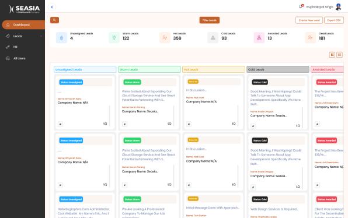The width and height of the screenshot is (348, 218).
Task: Click edit icon on first Awarded card
Action: (318, 124)
